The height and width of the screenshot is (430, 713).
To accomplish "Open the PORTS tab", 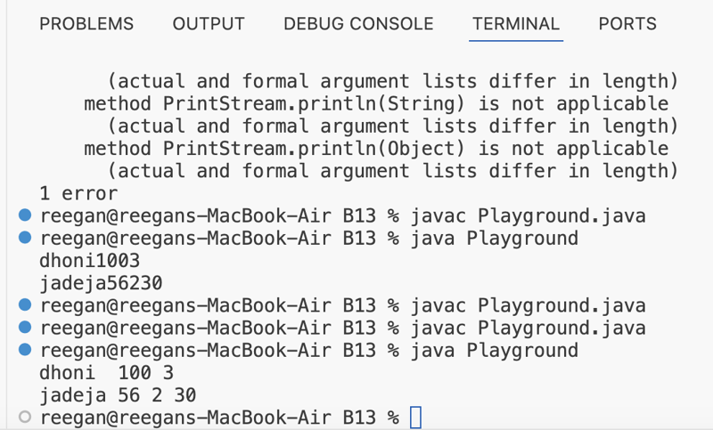I will pos(627,24).
